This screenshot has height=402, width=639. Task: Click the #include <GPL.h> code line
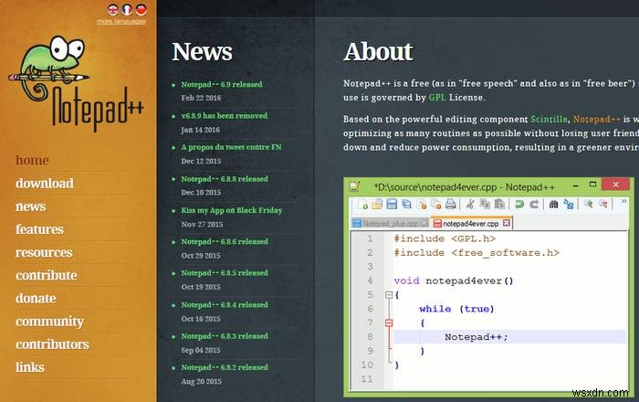click(445, 238)
